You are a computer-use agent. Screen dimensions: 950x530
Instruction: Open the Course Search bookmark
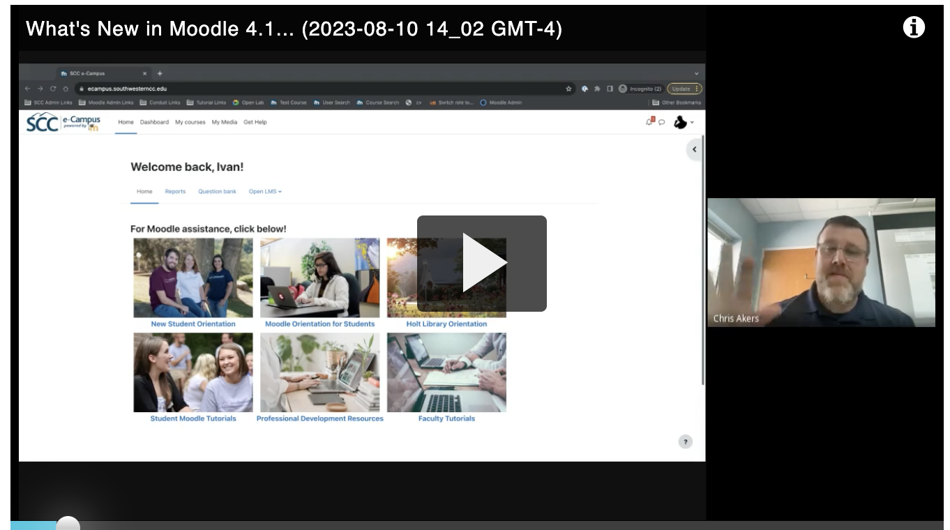[x=378, y=103]
